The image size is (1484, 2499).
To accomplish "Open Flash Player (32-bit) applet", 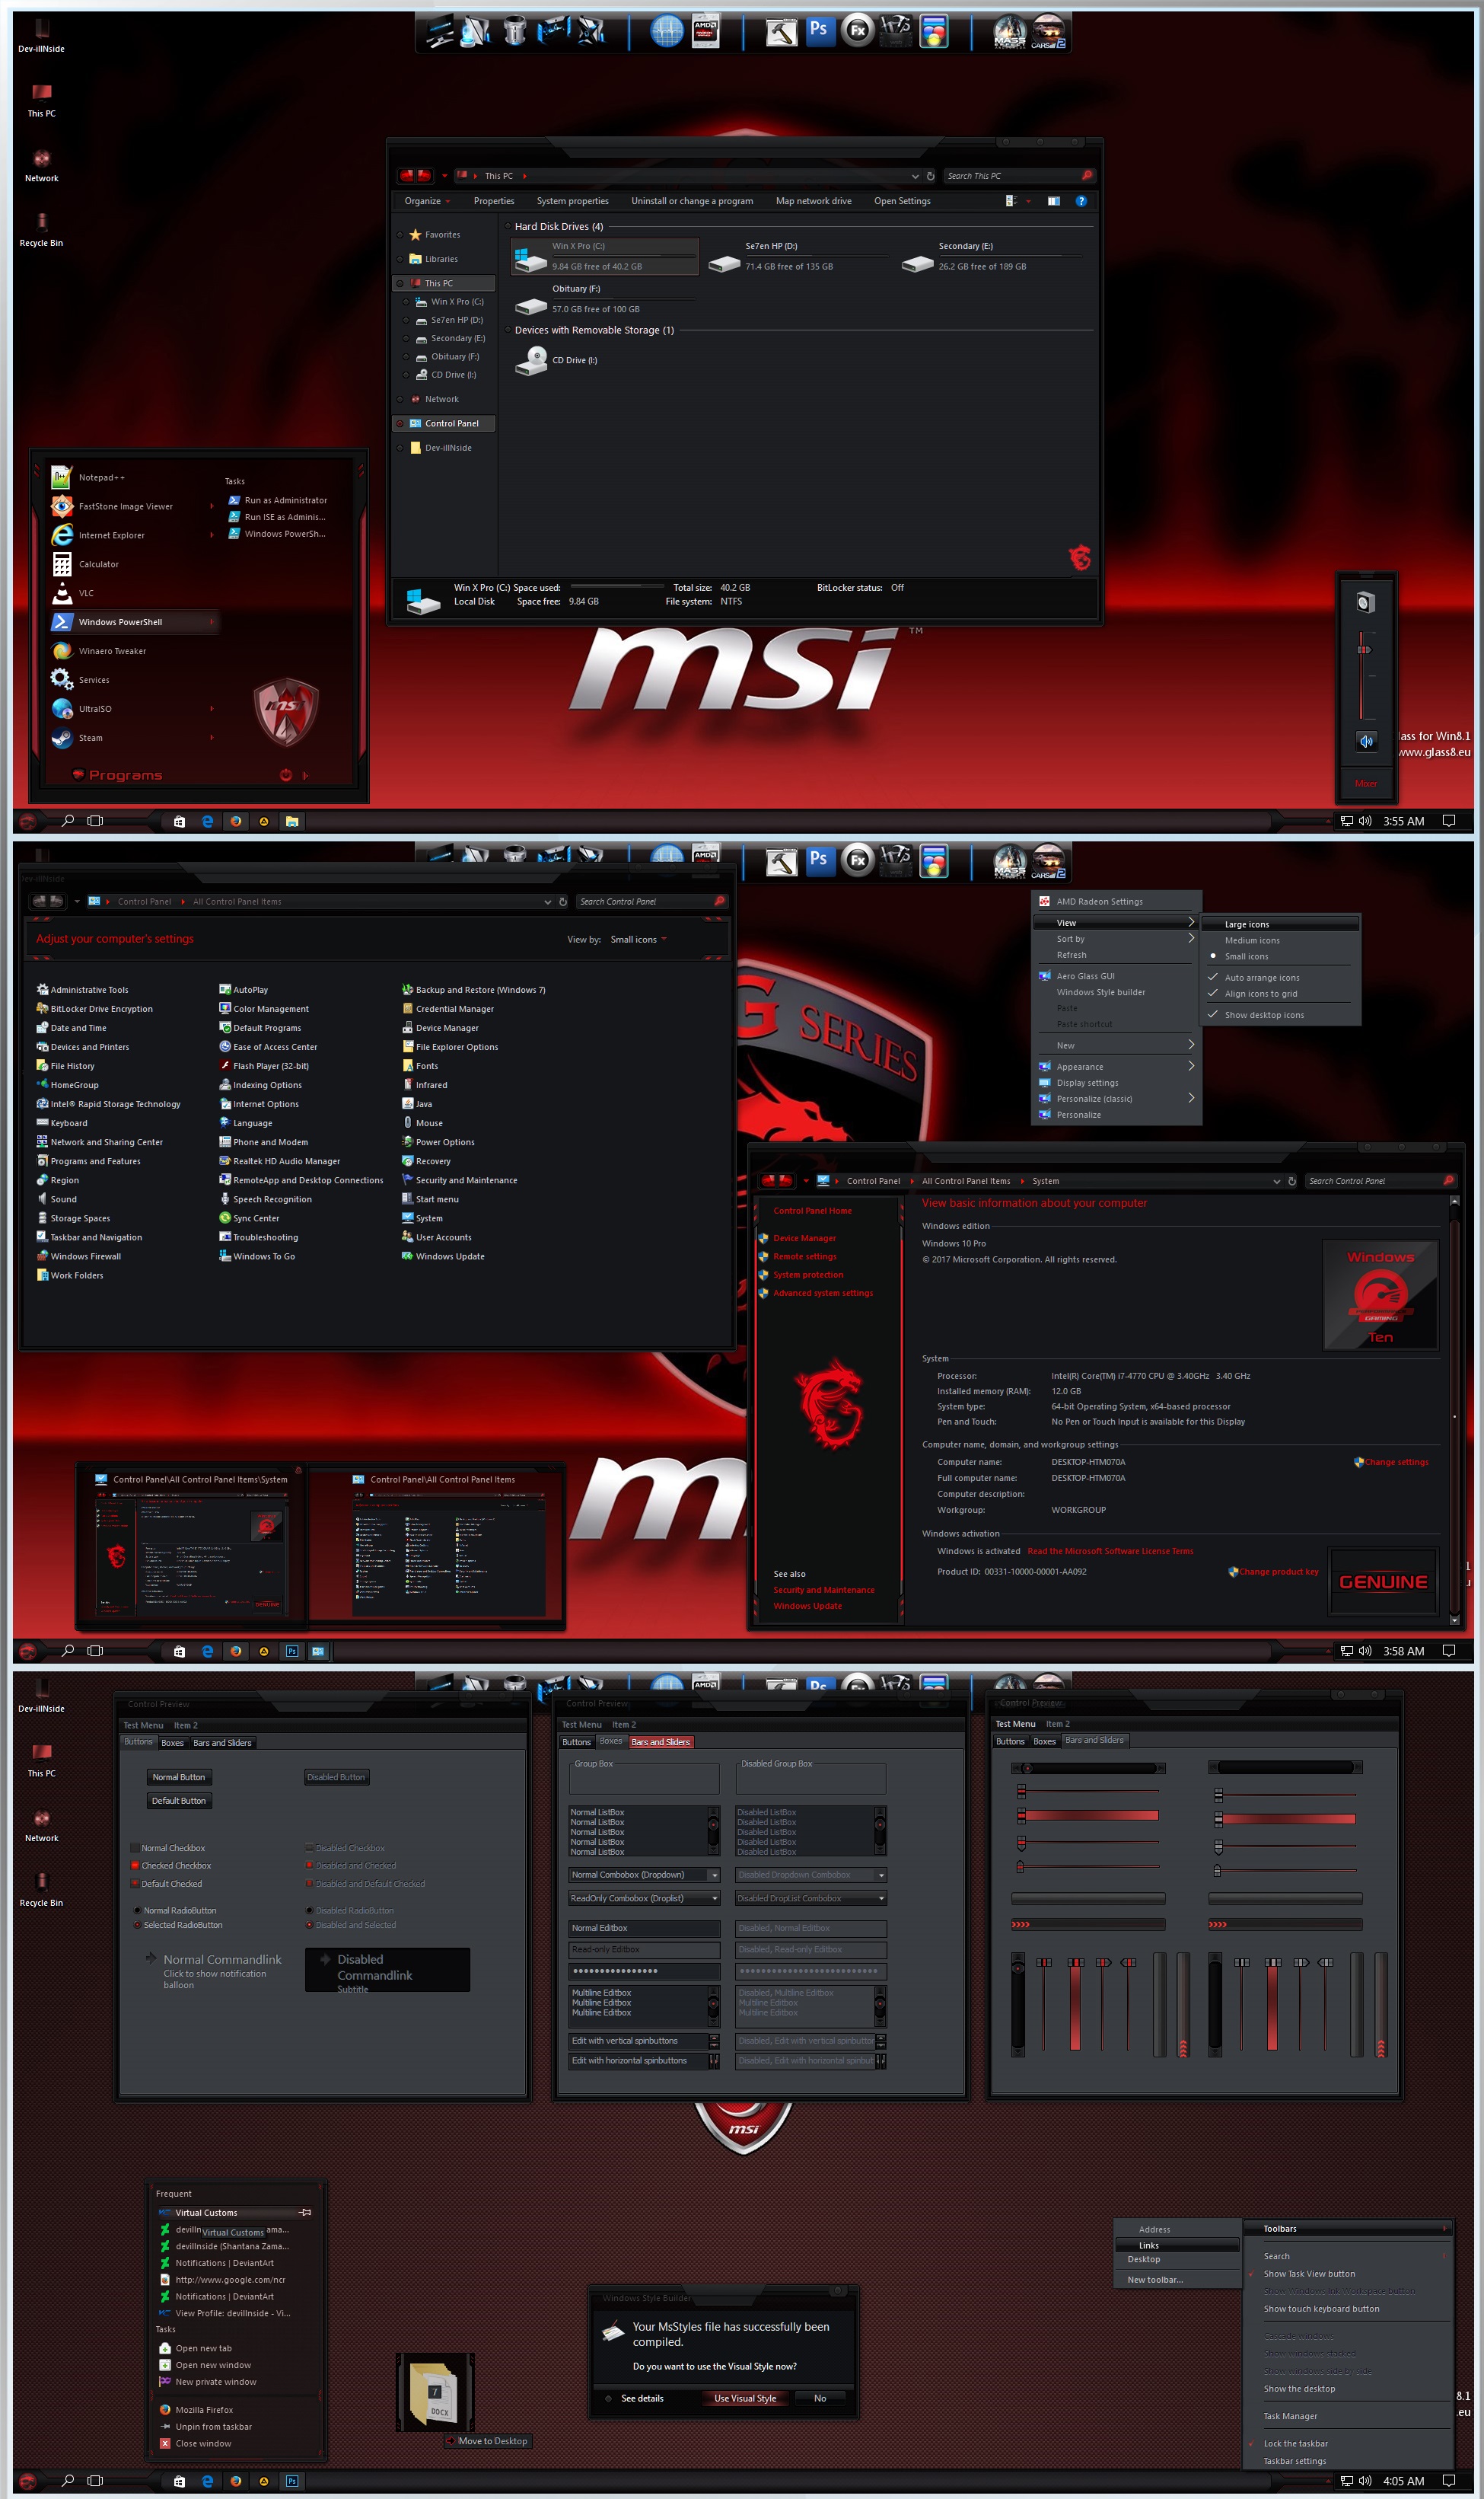I will 263,1065.
